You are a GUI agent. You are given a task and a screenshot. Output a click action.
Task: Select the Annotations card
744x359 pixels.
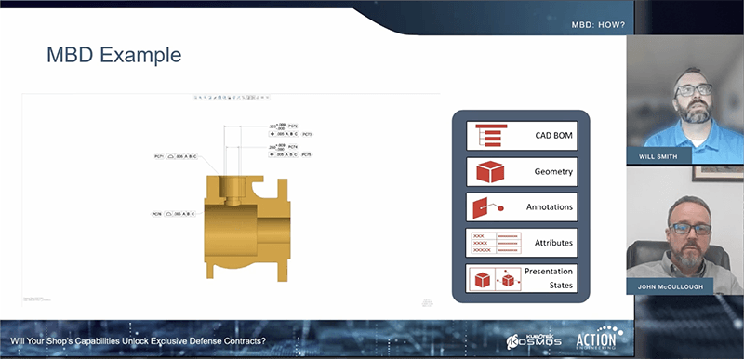click(522, 207)
